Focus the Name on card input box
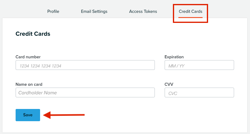 click(85, 92)
